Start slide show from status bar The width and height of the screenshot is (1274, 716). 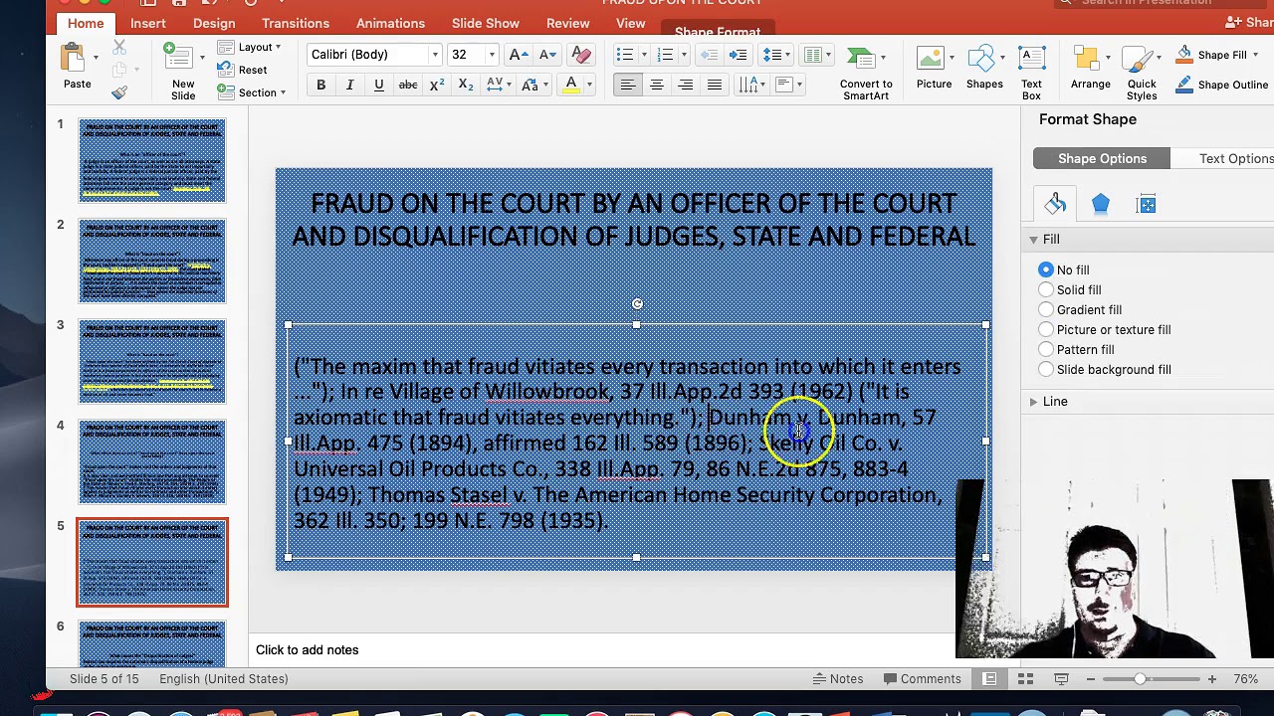[1061, 678]
